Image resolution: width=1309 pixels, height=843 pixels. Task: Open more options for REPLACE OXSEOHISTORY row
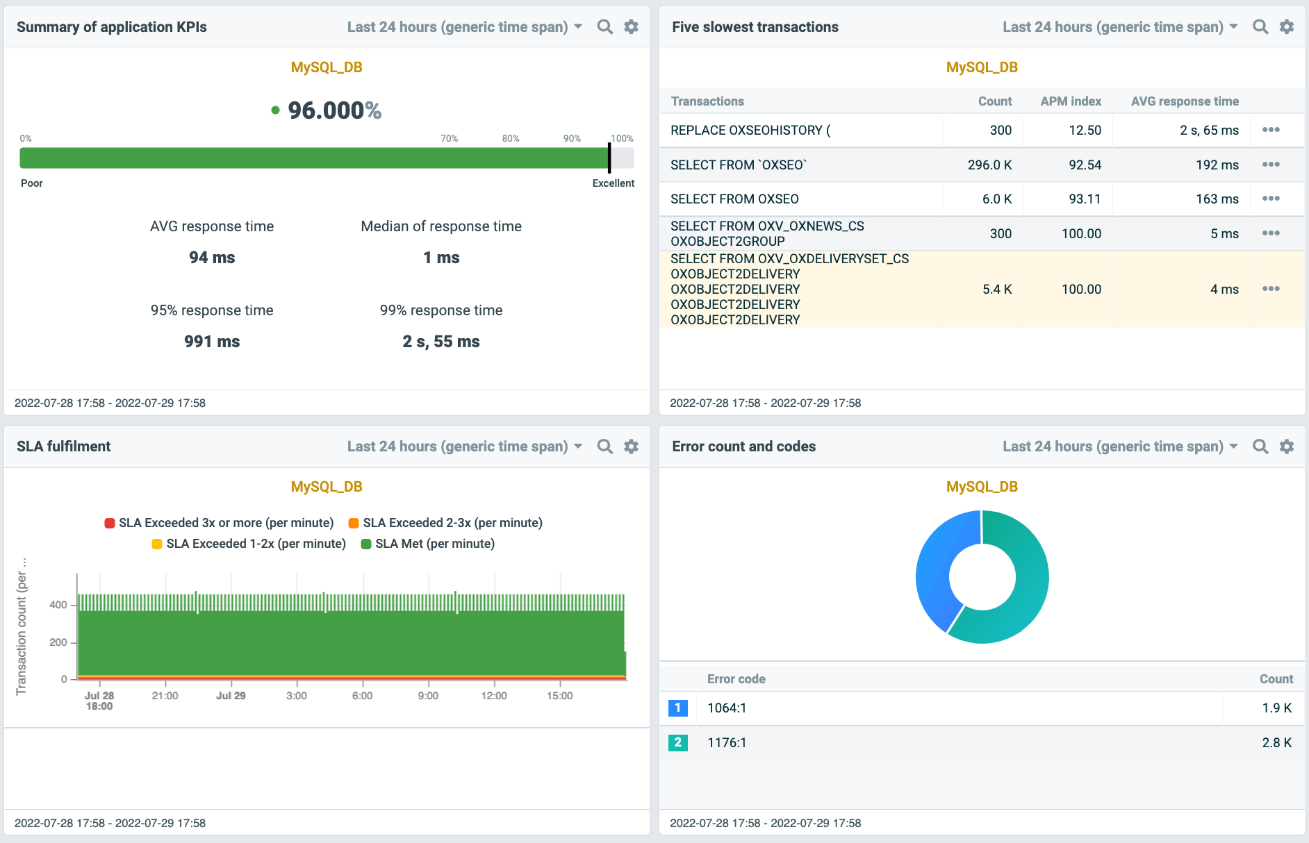[1271, 130]
